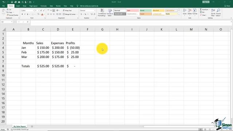Toggle Center horizontal alignment
This screenshot has height=131, width=233.
(x=51, y=14)
